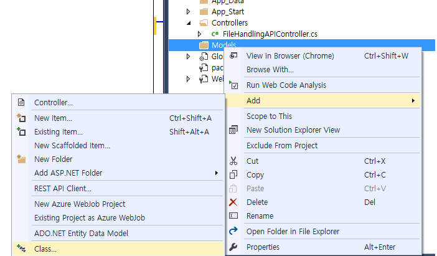Select Copy from context menu

tap(323, 175)
